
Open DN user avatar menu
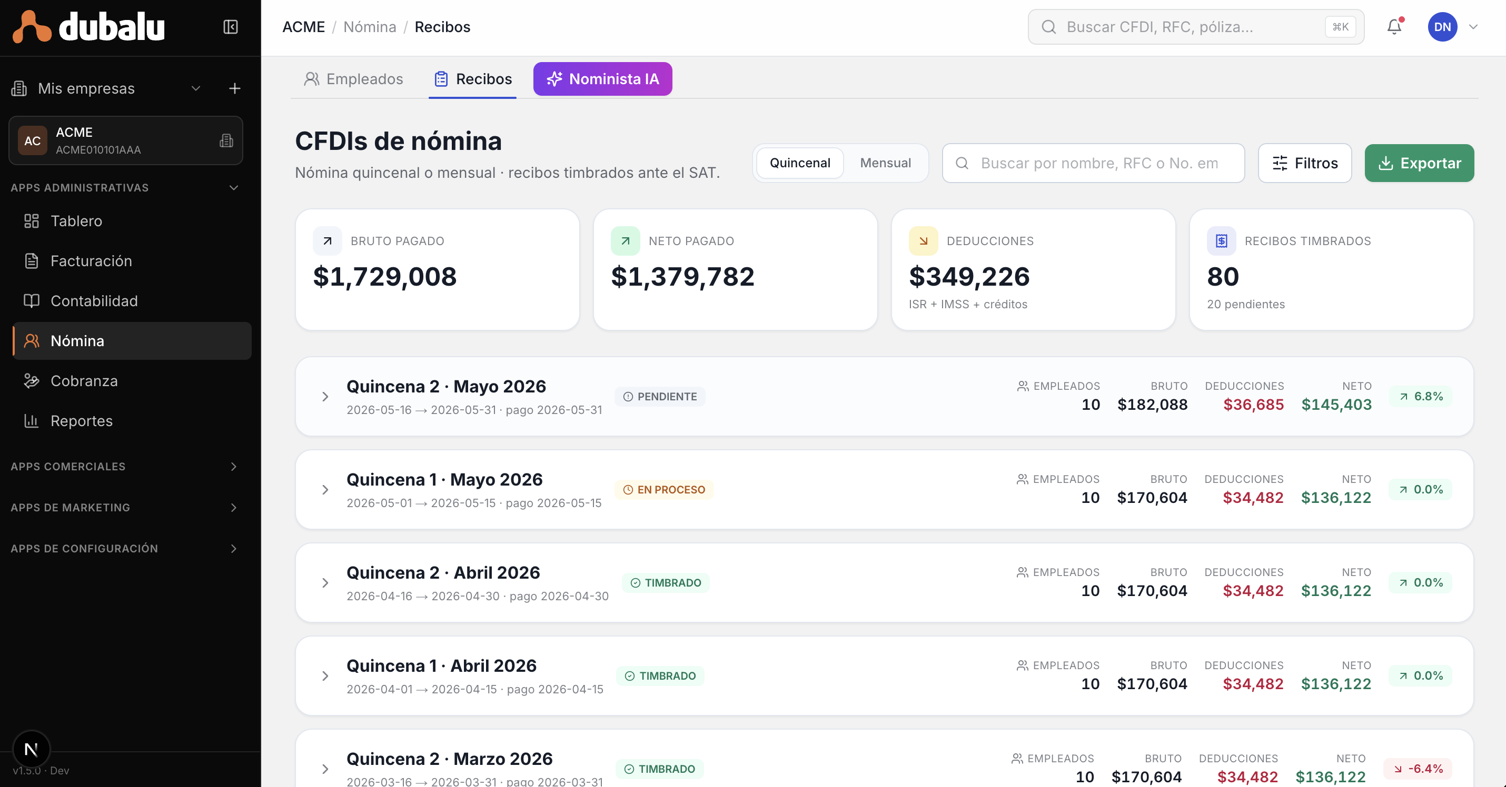click(x=1442, y=27)
